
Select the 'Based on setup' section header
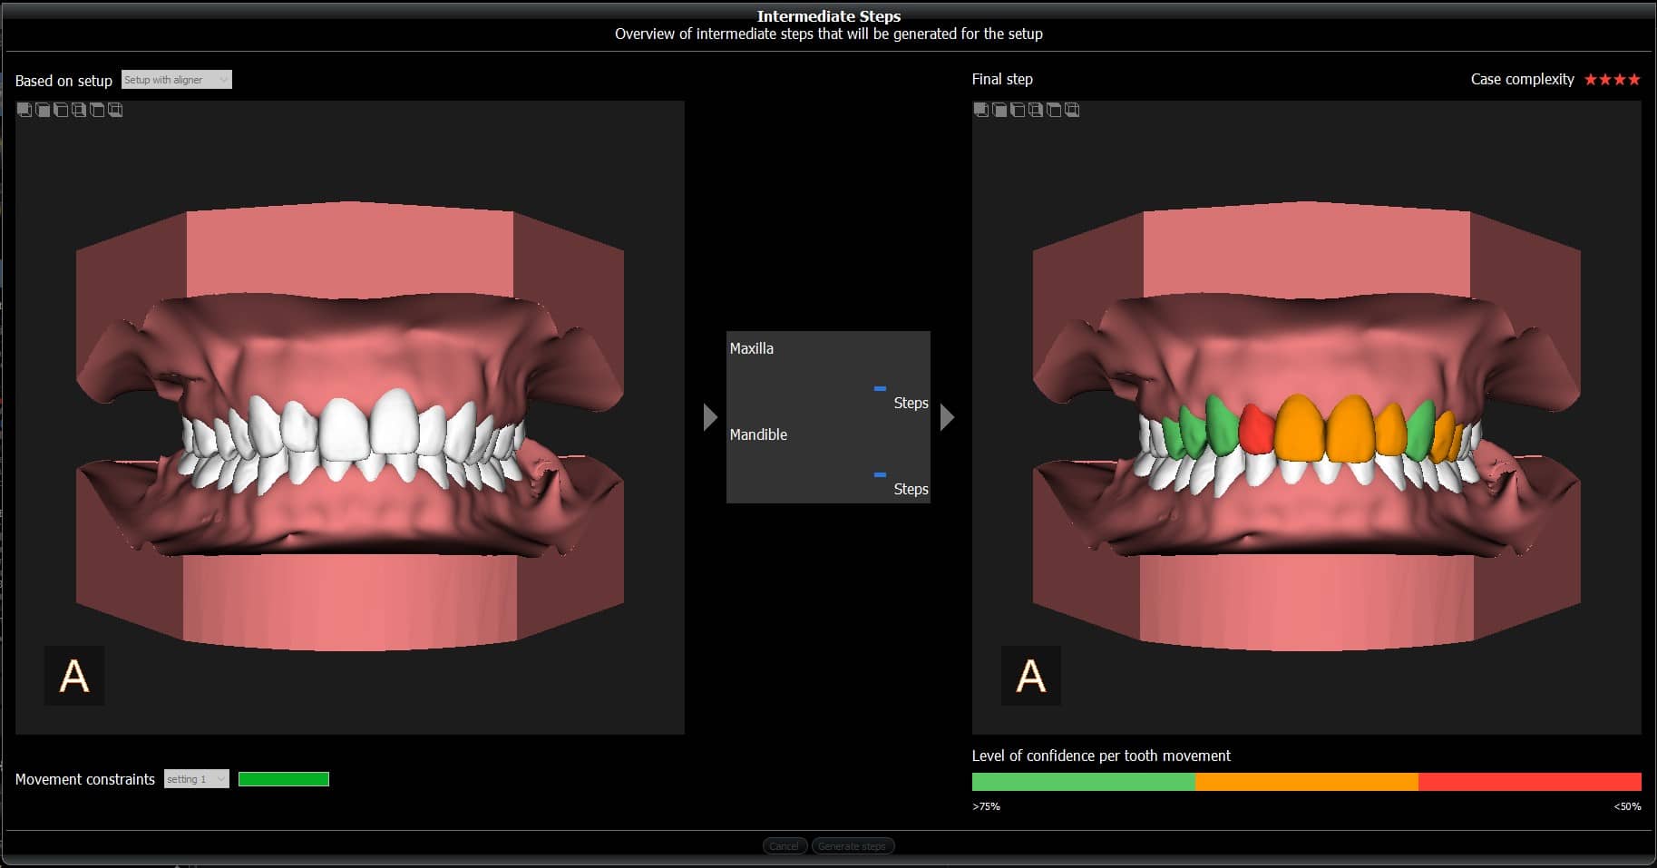coord(63,81)
